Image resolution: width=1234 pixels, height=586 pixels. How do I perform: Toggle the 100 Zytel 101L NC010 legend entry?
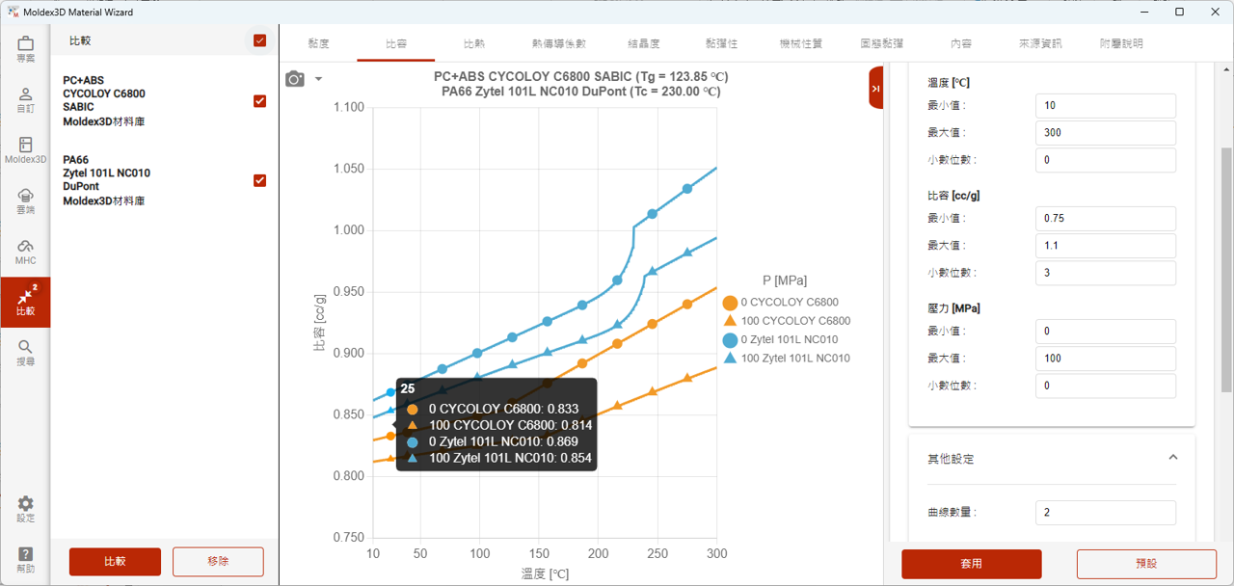(786, 358)
